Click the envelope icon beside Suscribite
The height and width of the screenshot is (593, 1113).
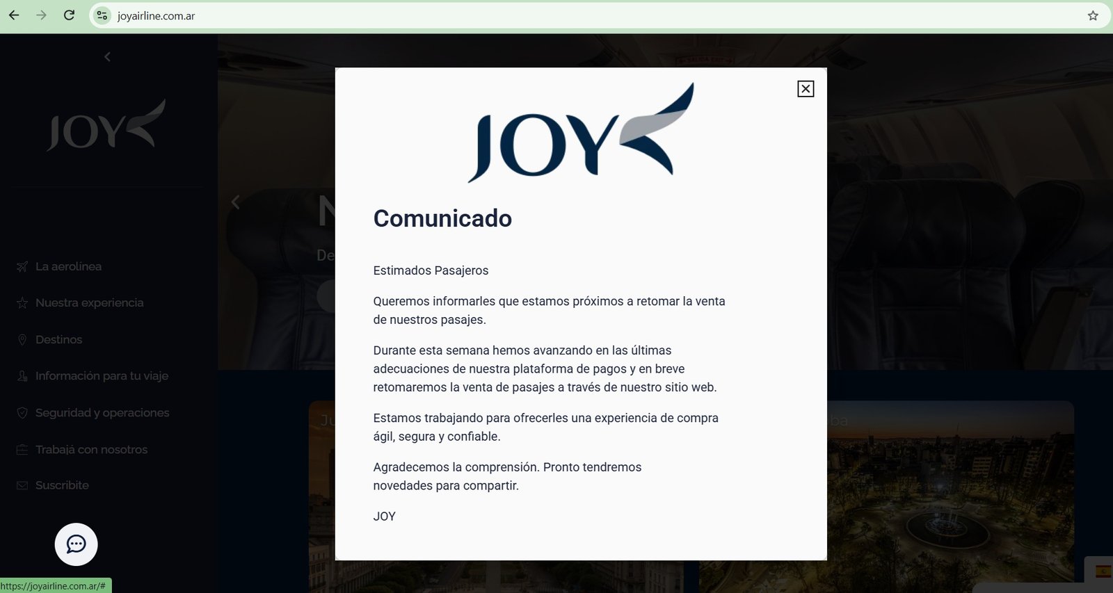click(x=22, y=485)
